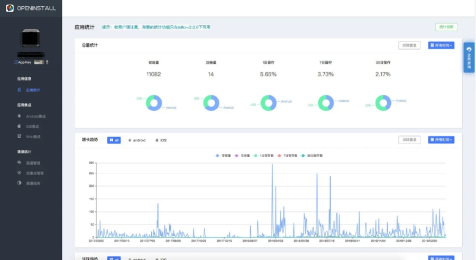The width and height of the screenshot is (476, 260).
Task: Select the iOS tab in 增长趋势
Action: pyautogui.click(x=161, y=140)
